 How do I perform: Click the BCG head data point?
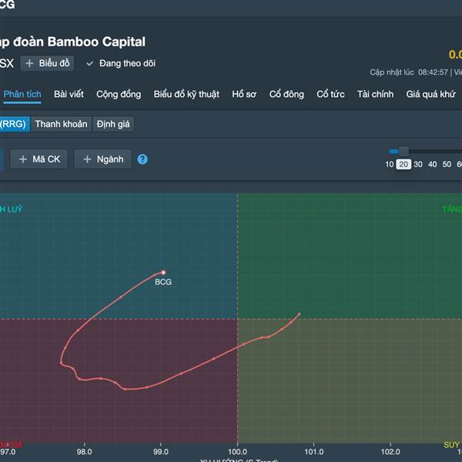pyautogui.click(x=163, y=273)
